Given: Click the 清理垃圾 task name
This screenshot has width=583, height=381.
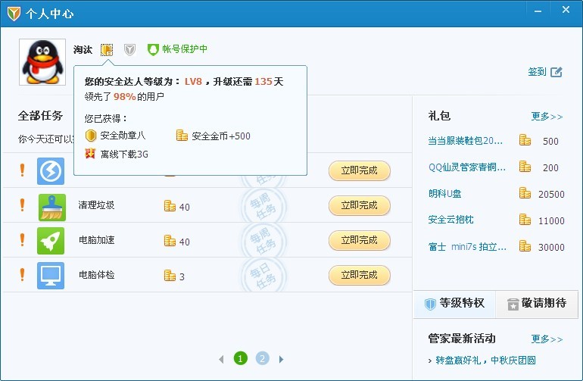Looking at the screenshot, I should (x=96, y=205).
